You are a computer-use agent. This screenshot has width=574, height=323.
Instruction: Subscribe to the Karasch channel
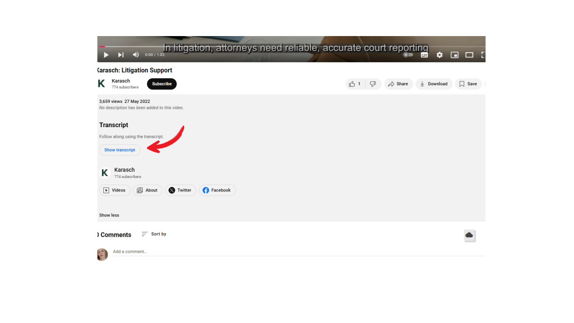[162, 84]
